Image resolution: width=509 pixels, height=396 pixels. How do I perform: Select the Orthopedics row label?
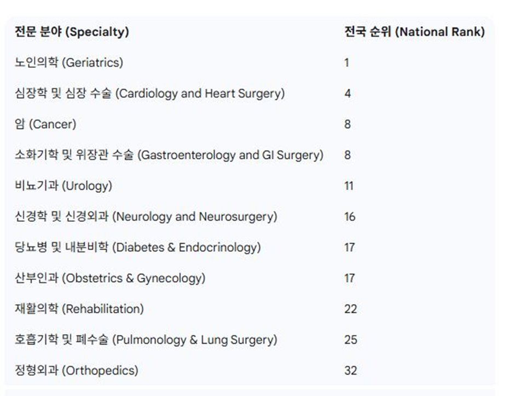tap(77, 370)
